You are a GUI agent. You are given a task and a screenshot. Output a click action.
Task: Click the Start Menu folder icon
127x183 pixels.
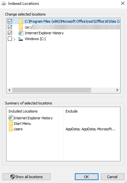click(11, 124)
